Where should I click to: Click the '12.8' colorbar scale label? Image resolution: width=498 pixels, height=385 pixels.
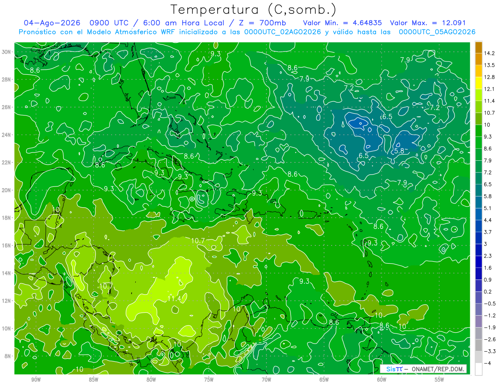pyautogui.click(x=490, y=77)
